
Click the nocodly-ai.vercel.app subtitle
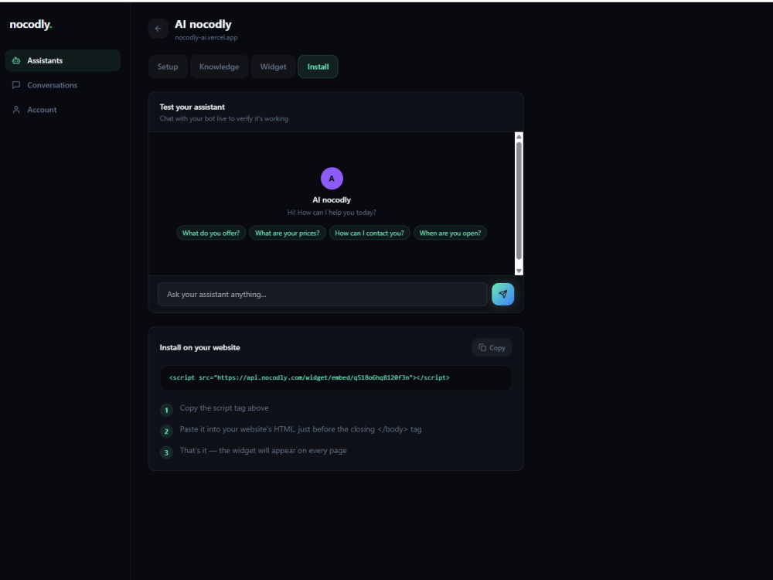[x=206, y=37]
